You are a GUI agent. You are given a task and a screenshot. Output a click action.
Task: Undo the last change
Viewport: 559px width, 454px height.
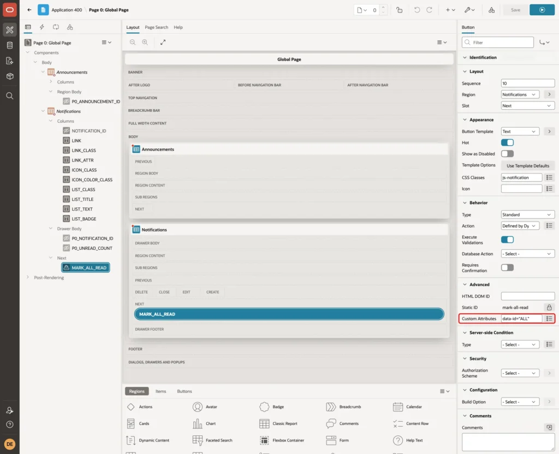(x=417, y=10)
